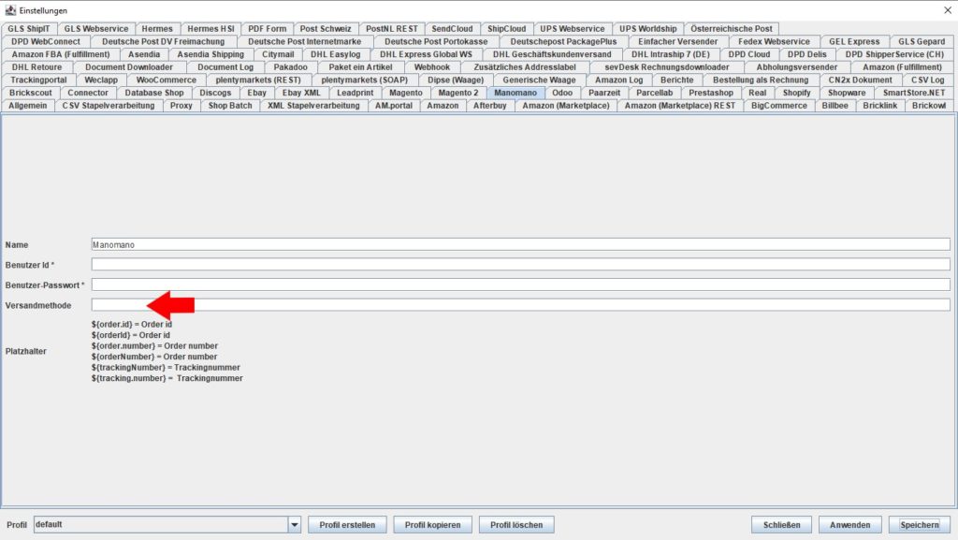The width and height of the screenshot is (958, 540).
Task: Select Deutsche Post Internetmarke tab
Action: pos(304,41)
